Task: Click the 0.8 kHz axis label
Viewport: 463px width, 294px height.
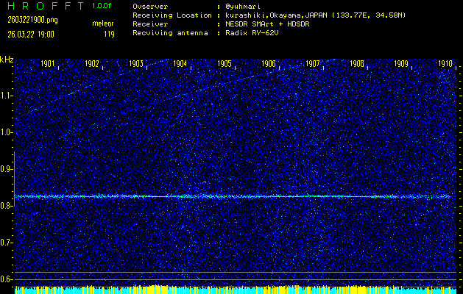Action: [7, 206]
